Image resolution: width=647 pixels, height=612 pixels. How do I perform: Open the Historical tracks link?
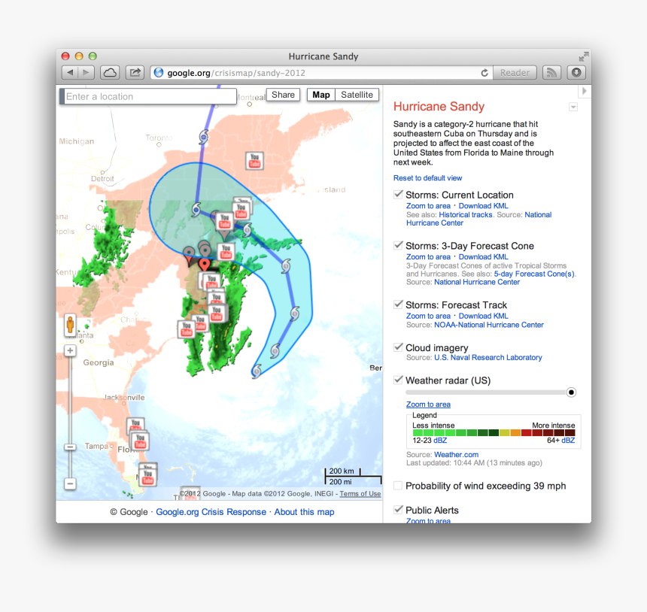click(466, 214)
